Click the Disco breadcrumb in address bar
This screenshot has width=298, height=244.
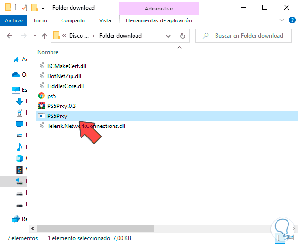(79, 36)
